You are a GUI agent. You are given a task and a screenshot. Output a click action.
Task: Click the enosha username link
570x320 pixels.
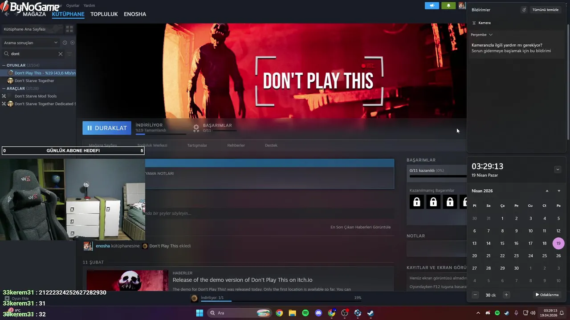tap(103, 246)
